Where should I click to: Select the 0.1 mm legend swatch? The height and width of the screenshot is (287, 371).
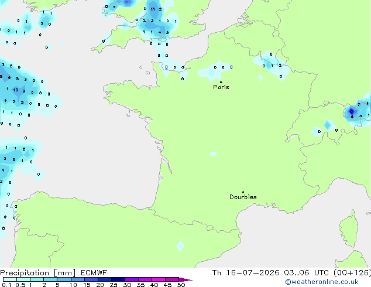click(x=10, y=279)
